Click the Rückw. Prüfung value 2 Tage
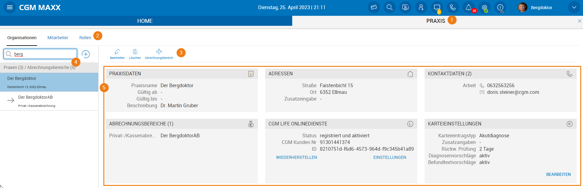The width and height of the screenshot is (583, 188). [x=487, y=149]
